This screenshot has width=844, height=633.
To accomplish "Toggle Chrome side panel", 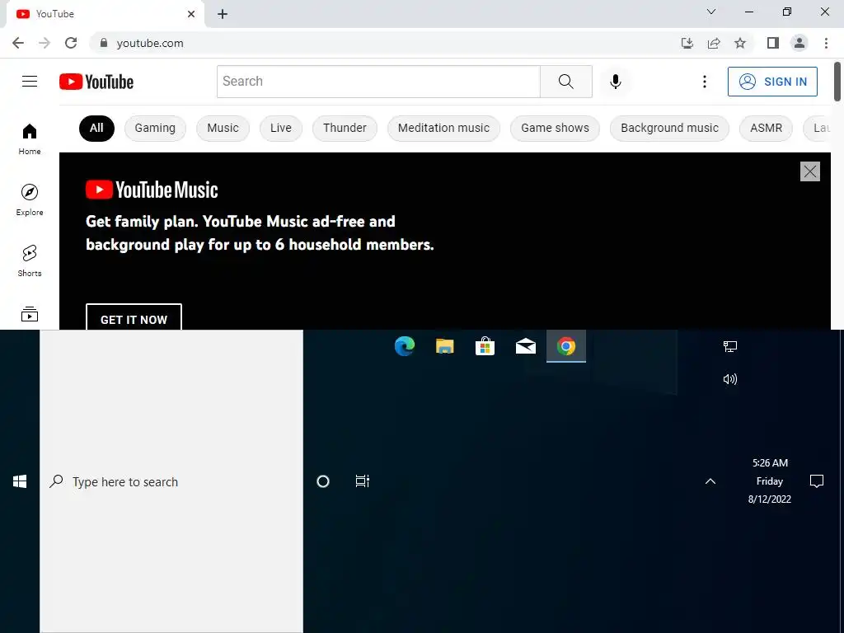I will click(773, 43).
